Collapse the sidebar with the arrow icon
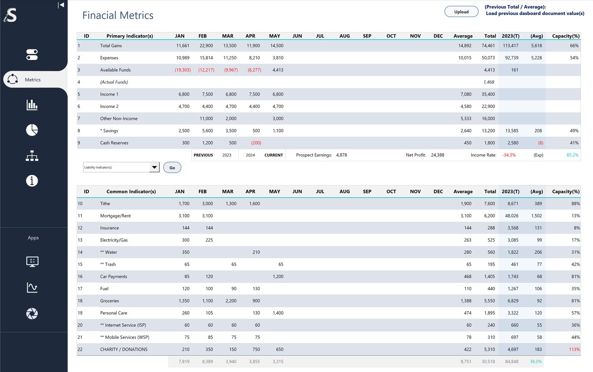Screen dimensions: 593x372 coord(61,5)
